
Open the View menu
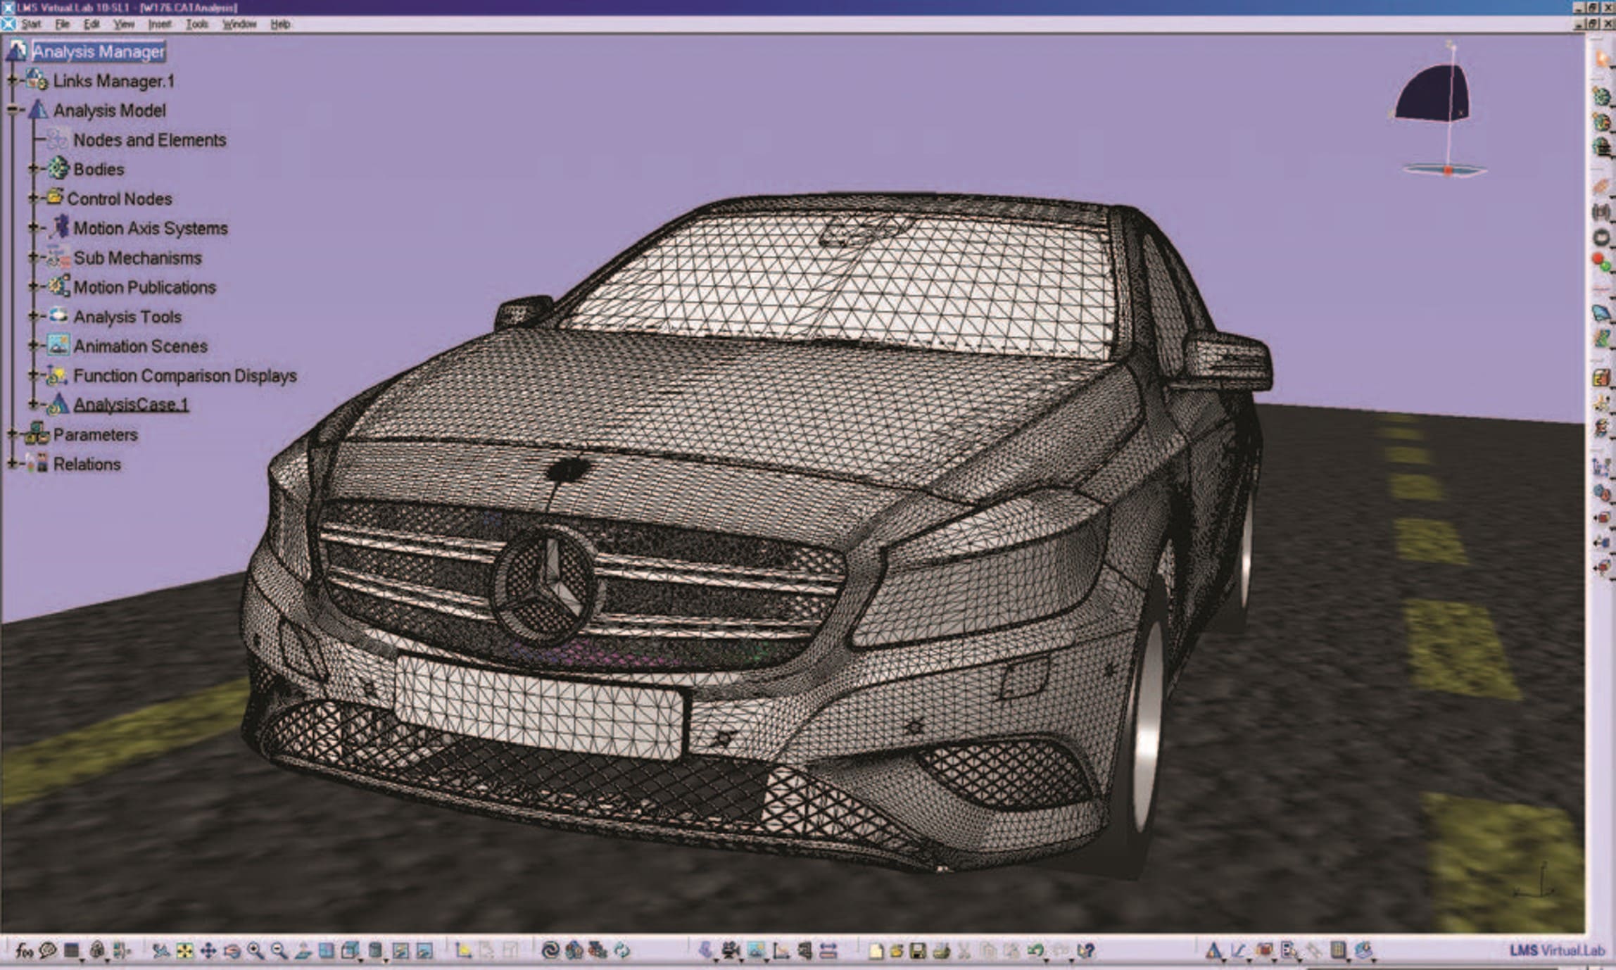pos(124,24)
